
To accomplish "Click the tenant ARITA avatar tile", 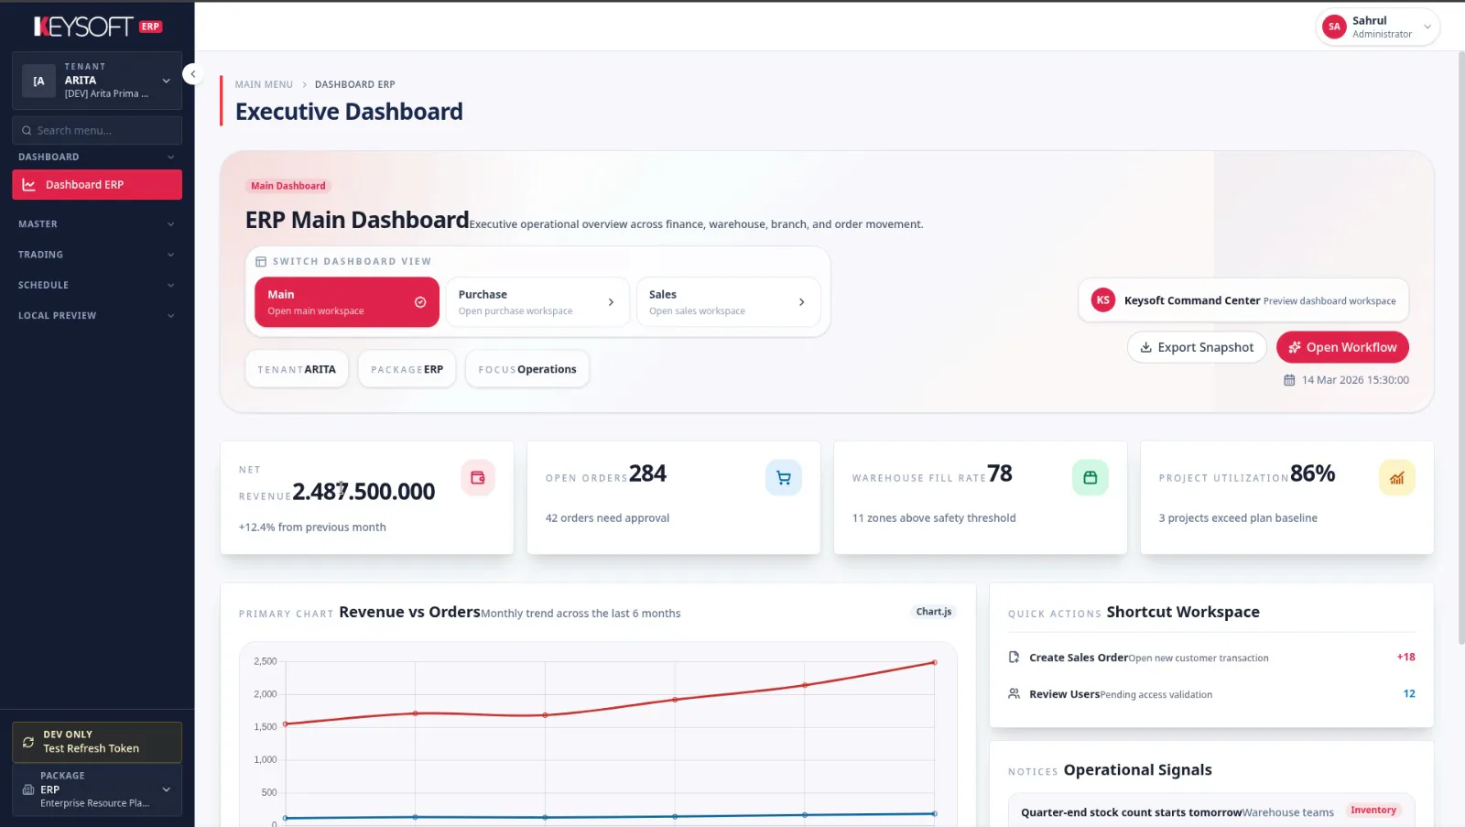I will [38, 81].
